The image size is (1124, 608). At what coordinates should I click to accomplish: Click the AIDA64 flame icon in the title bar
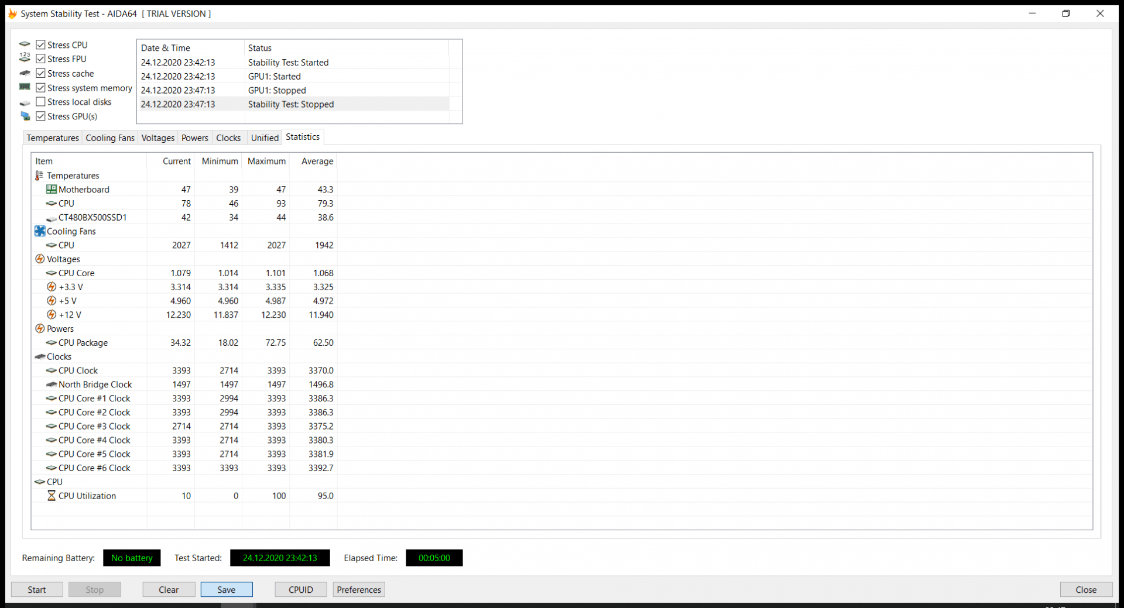click(12, 13)
